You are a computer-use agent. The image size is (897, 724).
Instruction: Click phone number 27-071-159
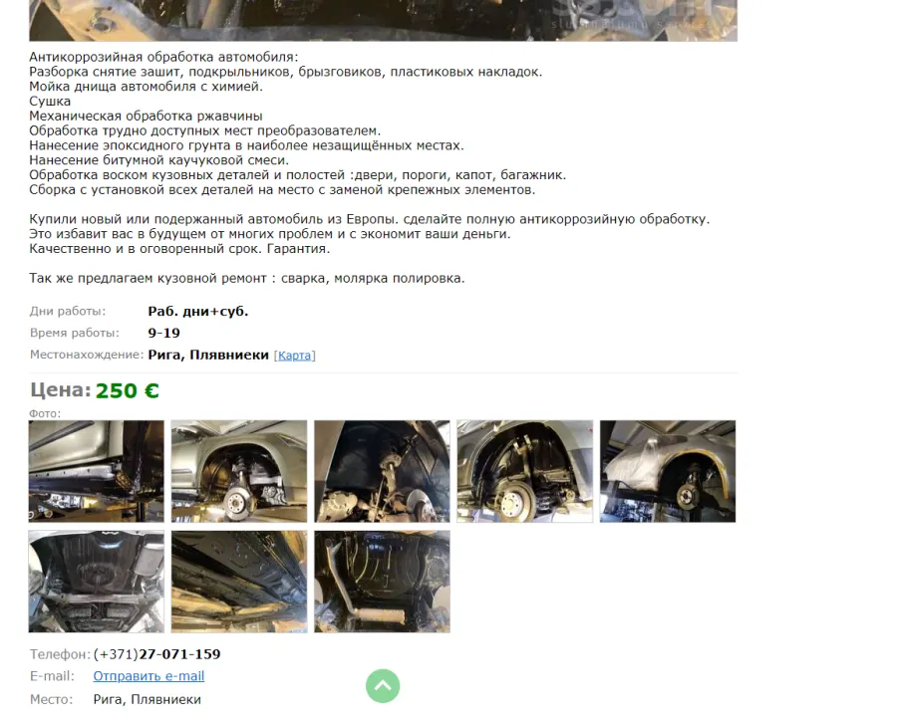click(x=179, y=654)
